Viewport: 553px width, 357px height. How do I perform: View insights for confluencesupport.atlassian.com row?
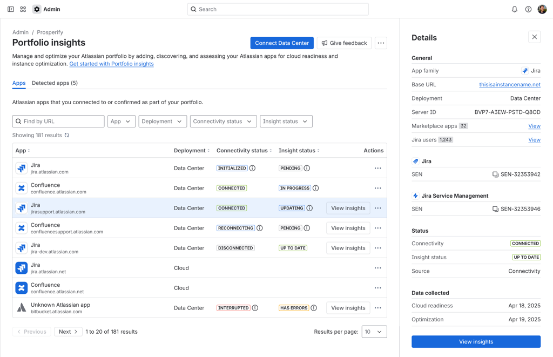348,228
